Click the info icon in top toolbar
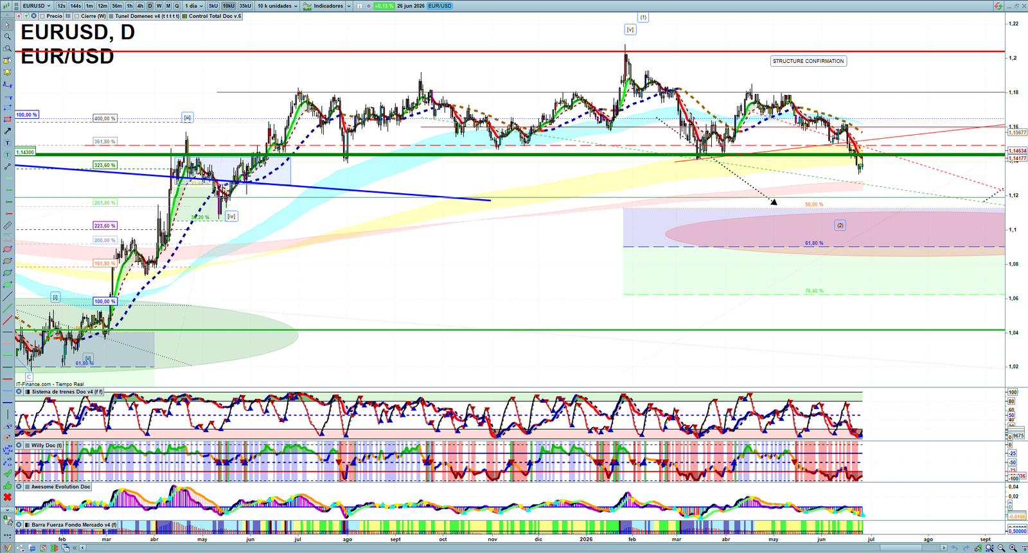 coord(360,6)
